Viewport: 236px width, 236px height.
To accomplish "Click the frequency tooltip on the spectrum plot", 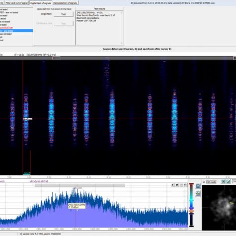I will [77, 206].
